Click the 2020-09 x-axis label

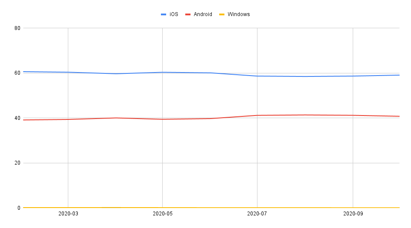pyautogui.click(x=353, y=214)
